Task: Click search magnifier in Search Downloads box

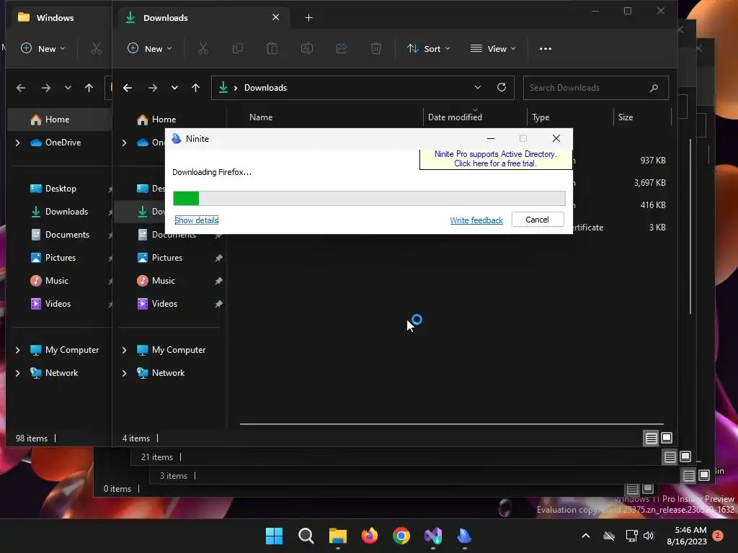Action: tap(654, 88)
